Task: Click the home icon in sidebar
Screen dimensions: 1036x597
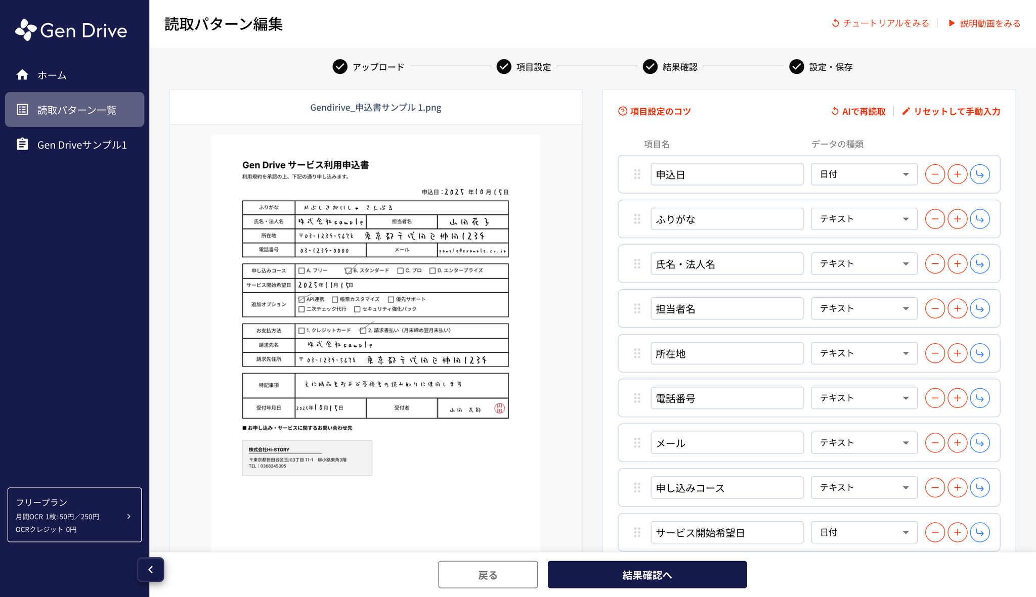Action: (22, 75)
